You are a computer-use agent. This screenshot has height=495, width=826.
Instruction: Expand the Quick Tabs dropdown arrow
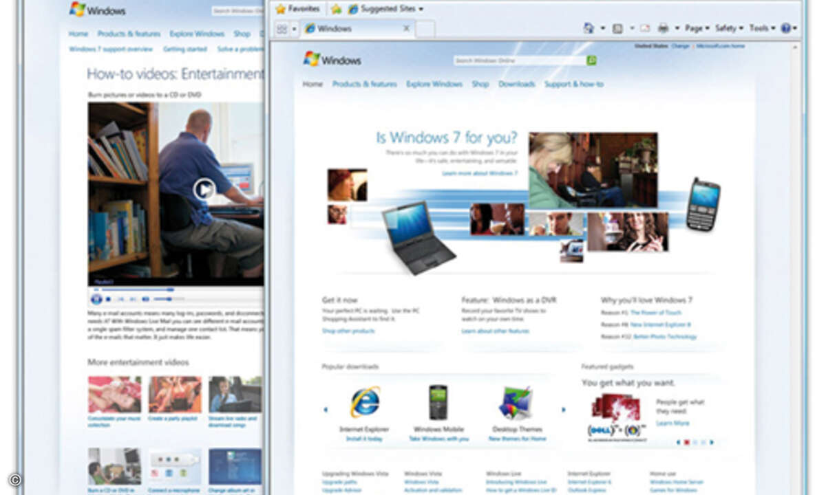tap(294, 29)
